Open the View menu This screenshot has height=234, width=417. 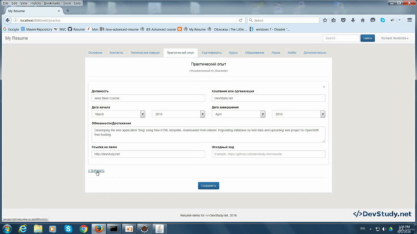(x=23, y=3)
